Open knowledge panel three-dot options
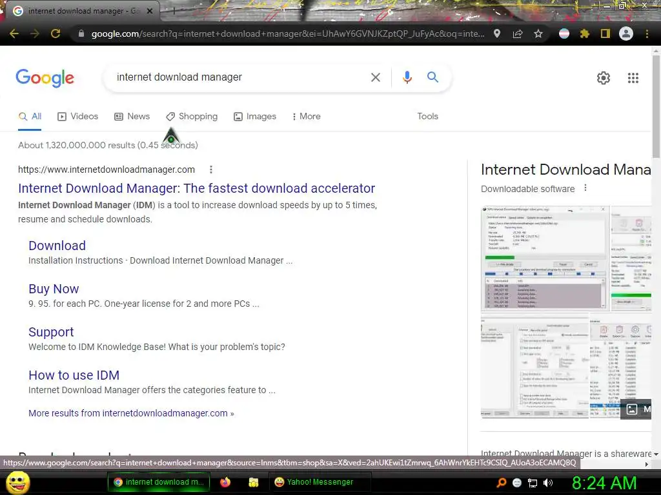The width and height of the screenshot is (661, 495). click(x=585, y=188)
